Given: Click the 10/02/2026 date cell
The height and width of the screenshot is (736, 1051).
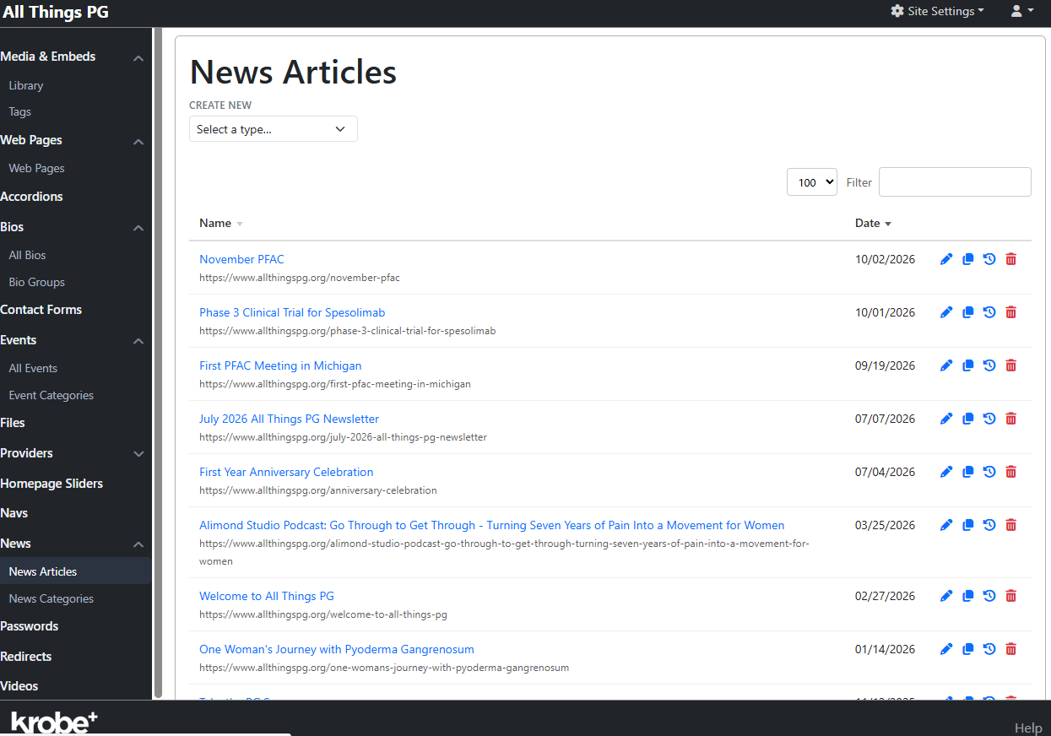Looking at the screenshot, I should (x=885, y=259).
